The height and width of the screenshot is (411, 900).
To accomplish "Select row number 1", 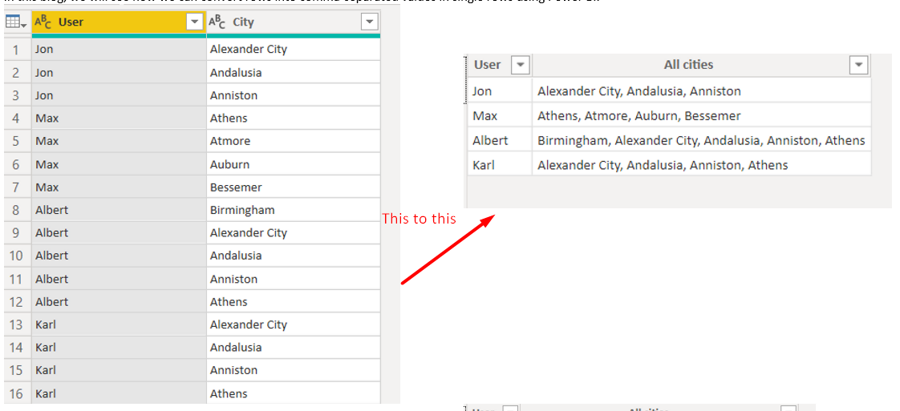I will tap(16, 50).
